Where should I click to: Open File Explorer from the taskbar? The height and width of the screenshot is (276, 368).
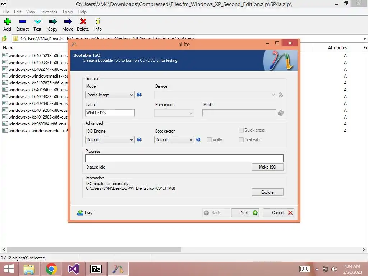[29, 269]
